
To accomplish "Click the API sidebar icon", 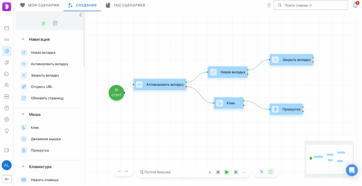I will [6, 97].
